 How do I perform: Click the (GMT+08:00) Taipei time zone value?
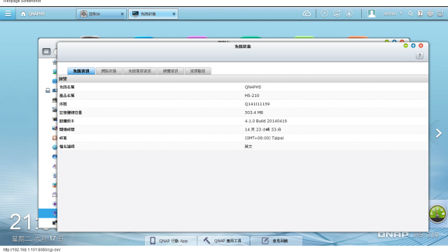pyautogui.click(x=264, y=138)
